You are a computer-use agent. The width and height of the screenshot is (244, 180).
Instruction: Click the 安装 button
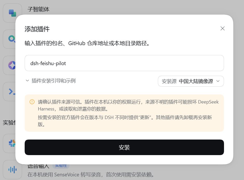tap(124, 147)
